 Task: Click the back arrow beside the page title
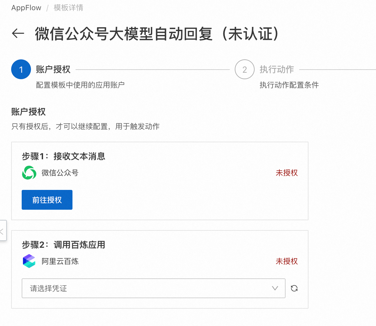point(18,33)
